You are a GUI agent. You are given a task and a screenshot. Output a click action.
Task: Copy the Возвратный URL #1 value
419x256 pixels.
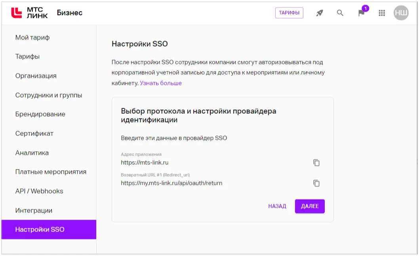pos(316,183)
